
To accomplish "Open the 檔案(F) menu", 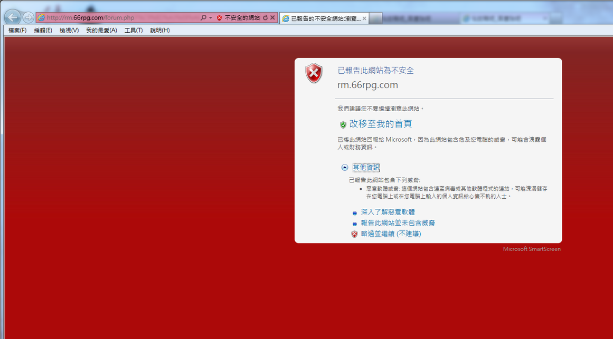I will coord(17,31).
